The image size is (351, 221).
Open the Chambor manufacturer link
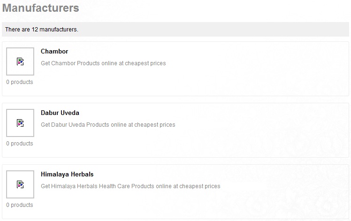point(54,51)
